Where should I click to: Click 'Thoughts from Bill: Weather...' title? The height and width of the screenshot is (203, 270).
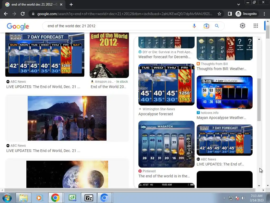[221, 69]
